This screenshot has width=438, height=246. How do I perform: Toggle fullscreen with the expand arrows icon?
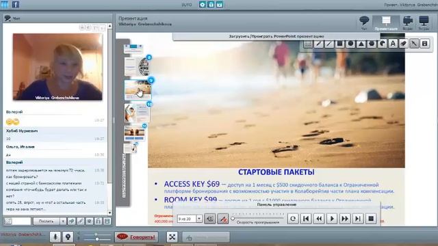(172, 237)
